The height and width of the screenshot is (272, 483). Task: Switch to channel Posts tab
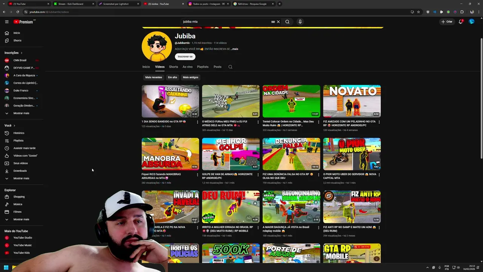[217, 67]
